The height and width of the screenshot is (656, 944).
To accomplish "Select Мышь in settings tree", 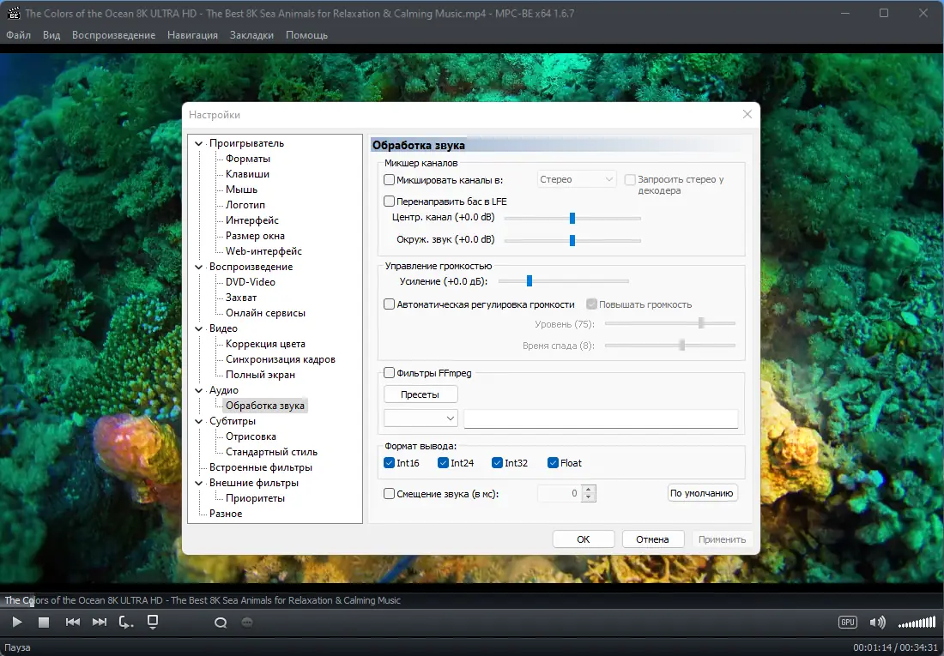I will pos(241,190).
